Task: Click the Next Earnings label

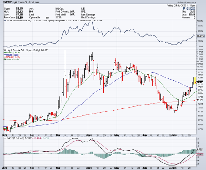Action: point(88,17)
